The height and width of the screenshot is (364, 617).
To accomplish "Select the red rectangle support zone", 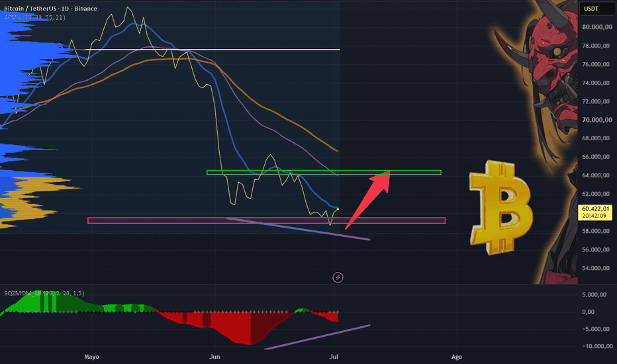I will tap(266, 220).
